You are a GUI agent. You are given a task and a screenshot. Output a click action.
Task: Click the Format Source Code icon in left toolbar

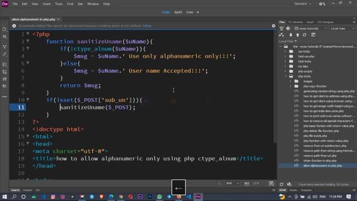point(4,54)
